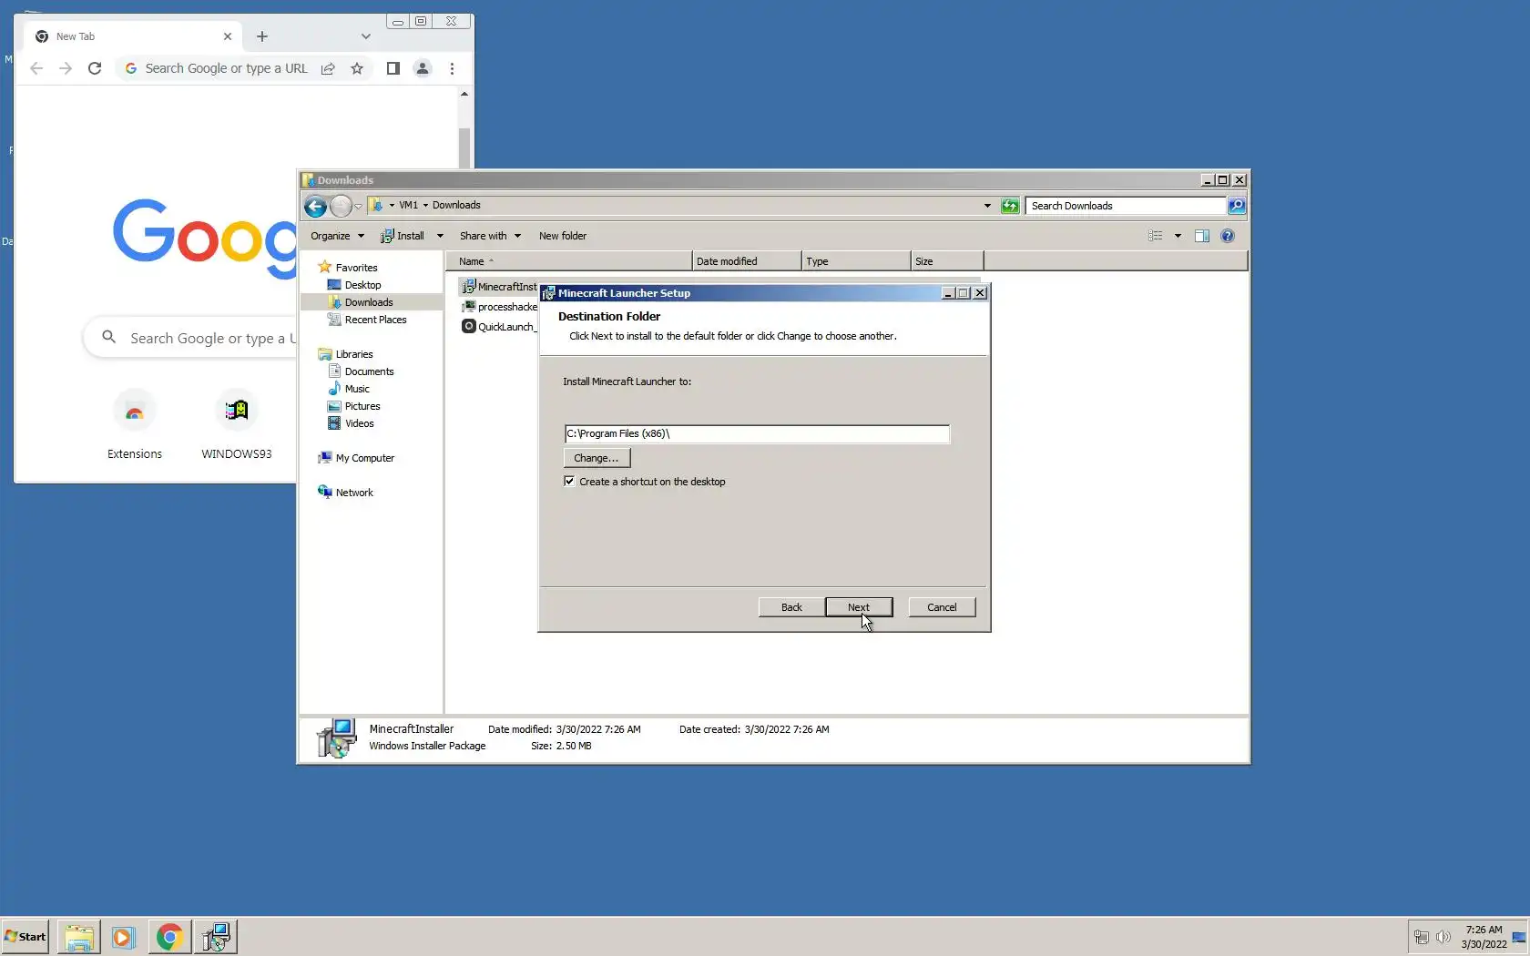
Task: Bookmark this tab with the star icon
Action: click(357, 68)
